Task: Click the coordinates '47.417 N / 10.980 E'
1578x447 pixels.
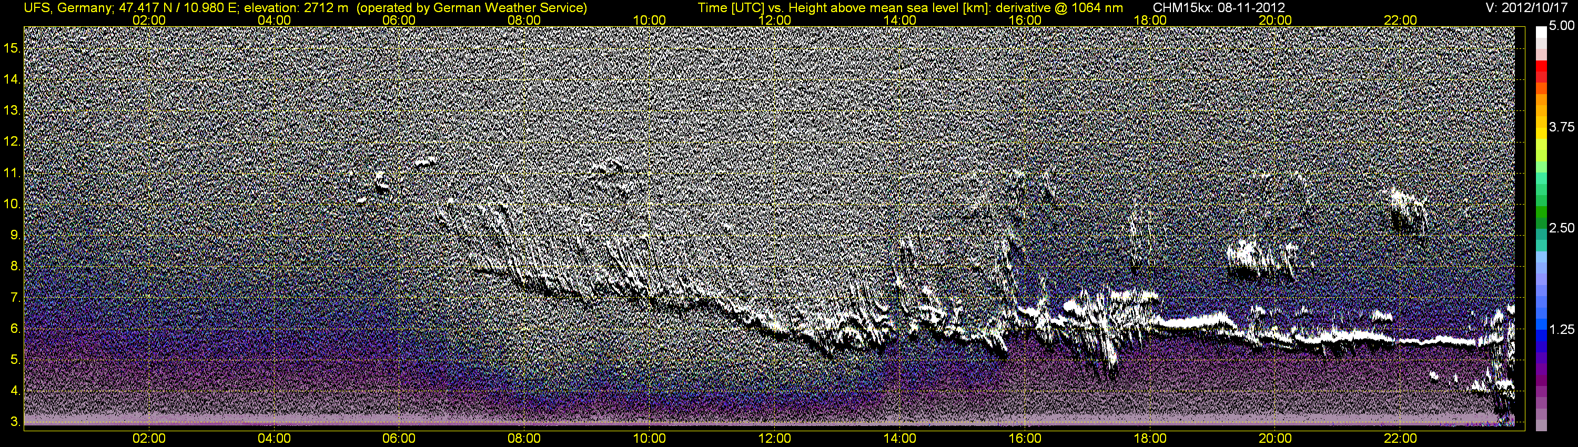Action: click(x=178, y=7)
